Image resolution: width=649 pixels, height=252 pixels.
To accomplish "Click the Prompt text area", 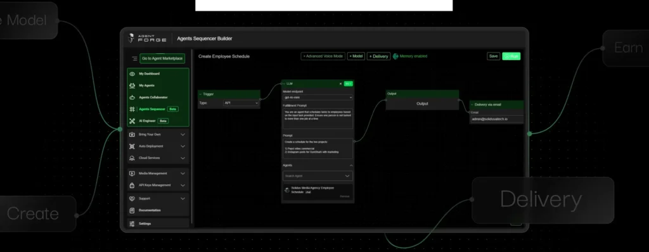I will (x=318, y=149).
